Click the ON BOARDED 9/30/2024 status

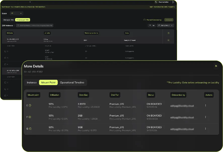(x=154, y=117)
